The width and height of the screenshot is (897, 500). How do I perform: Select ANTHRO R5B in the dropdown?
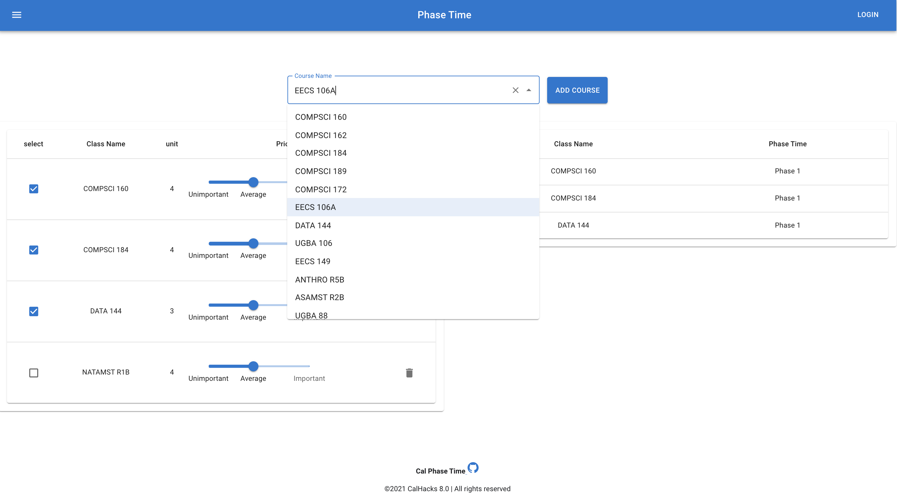click(319, 279)
